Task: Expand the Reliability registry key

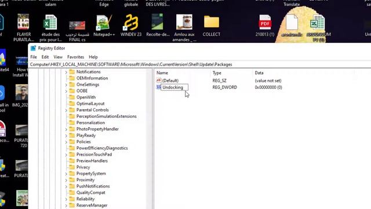Action: click(x=66, y=199)
